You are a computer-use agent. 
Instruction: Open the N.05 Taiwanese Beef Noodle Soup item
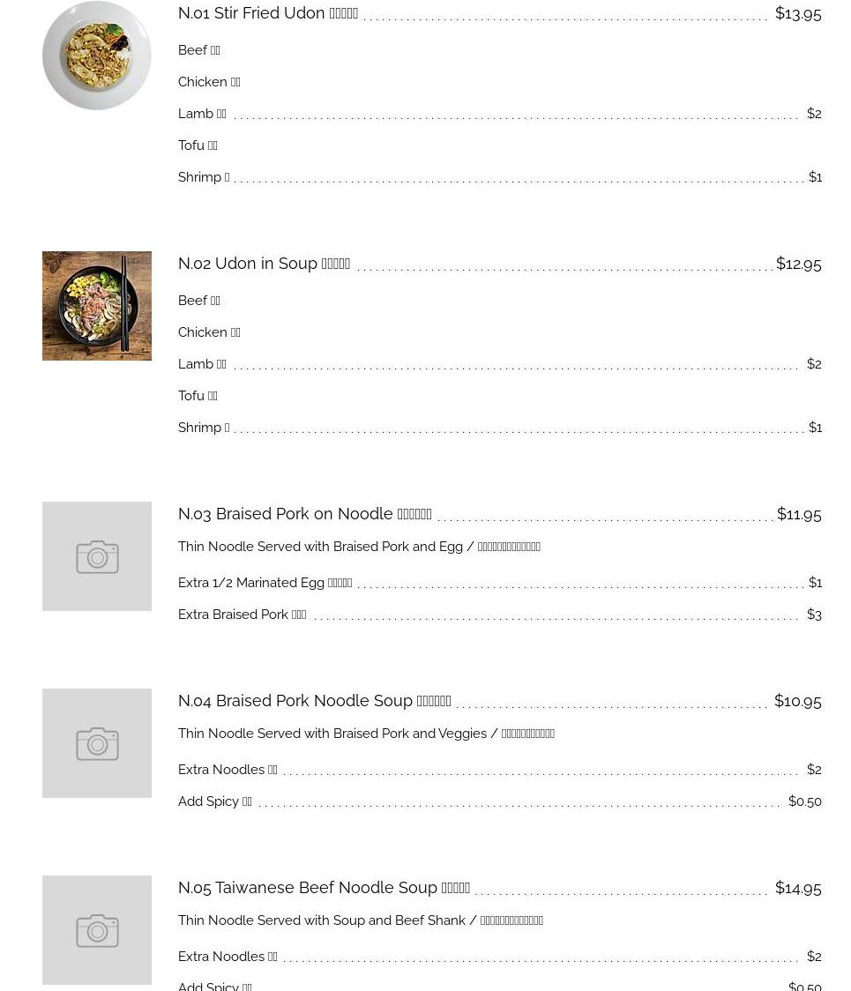[324, 888]
